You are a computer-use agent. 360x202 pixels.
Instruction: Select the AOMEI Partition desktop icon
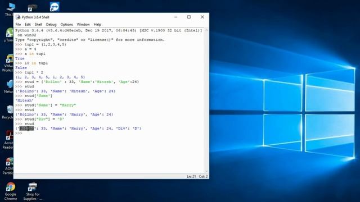coord(9,166)
